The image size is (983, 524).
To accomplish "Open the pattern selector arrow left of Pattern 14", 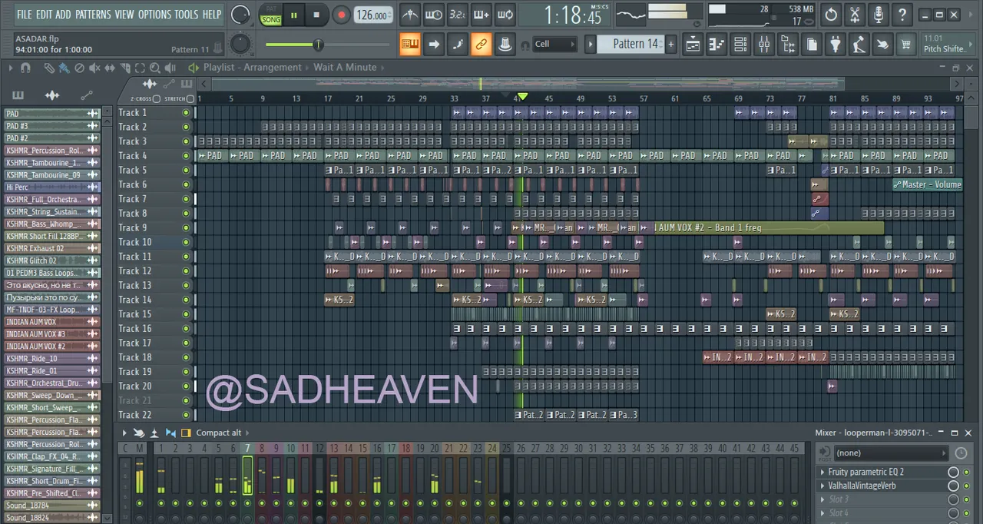I will coord(590,44).
